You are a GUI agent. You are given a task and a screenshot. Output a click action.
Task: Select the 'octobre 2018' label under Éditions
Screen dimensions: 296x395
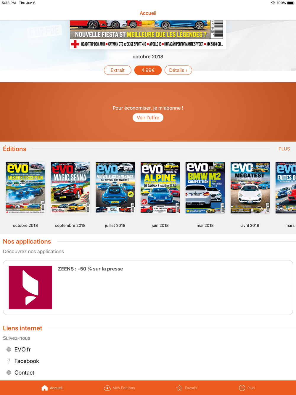click(25, 225)
